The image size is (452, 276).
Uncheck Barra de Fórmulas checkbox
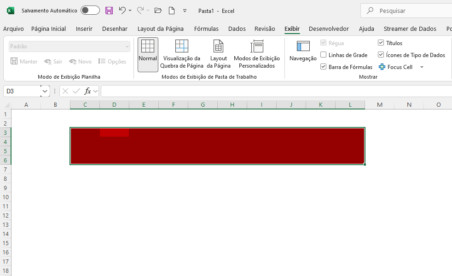(x=324, y=67)
